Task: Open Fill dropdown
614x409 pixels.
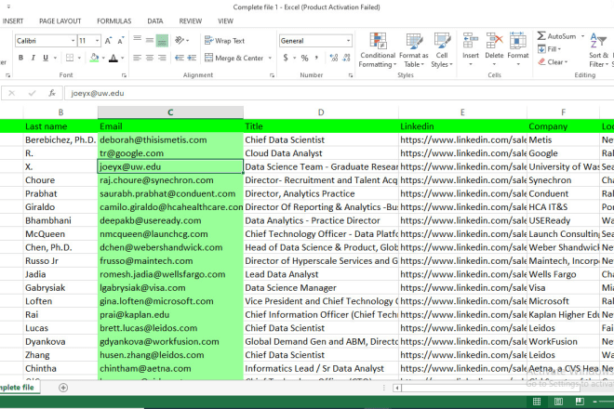Action: (x=550, y=49)
